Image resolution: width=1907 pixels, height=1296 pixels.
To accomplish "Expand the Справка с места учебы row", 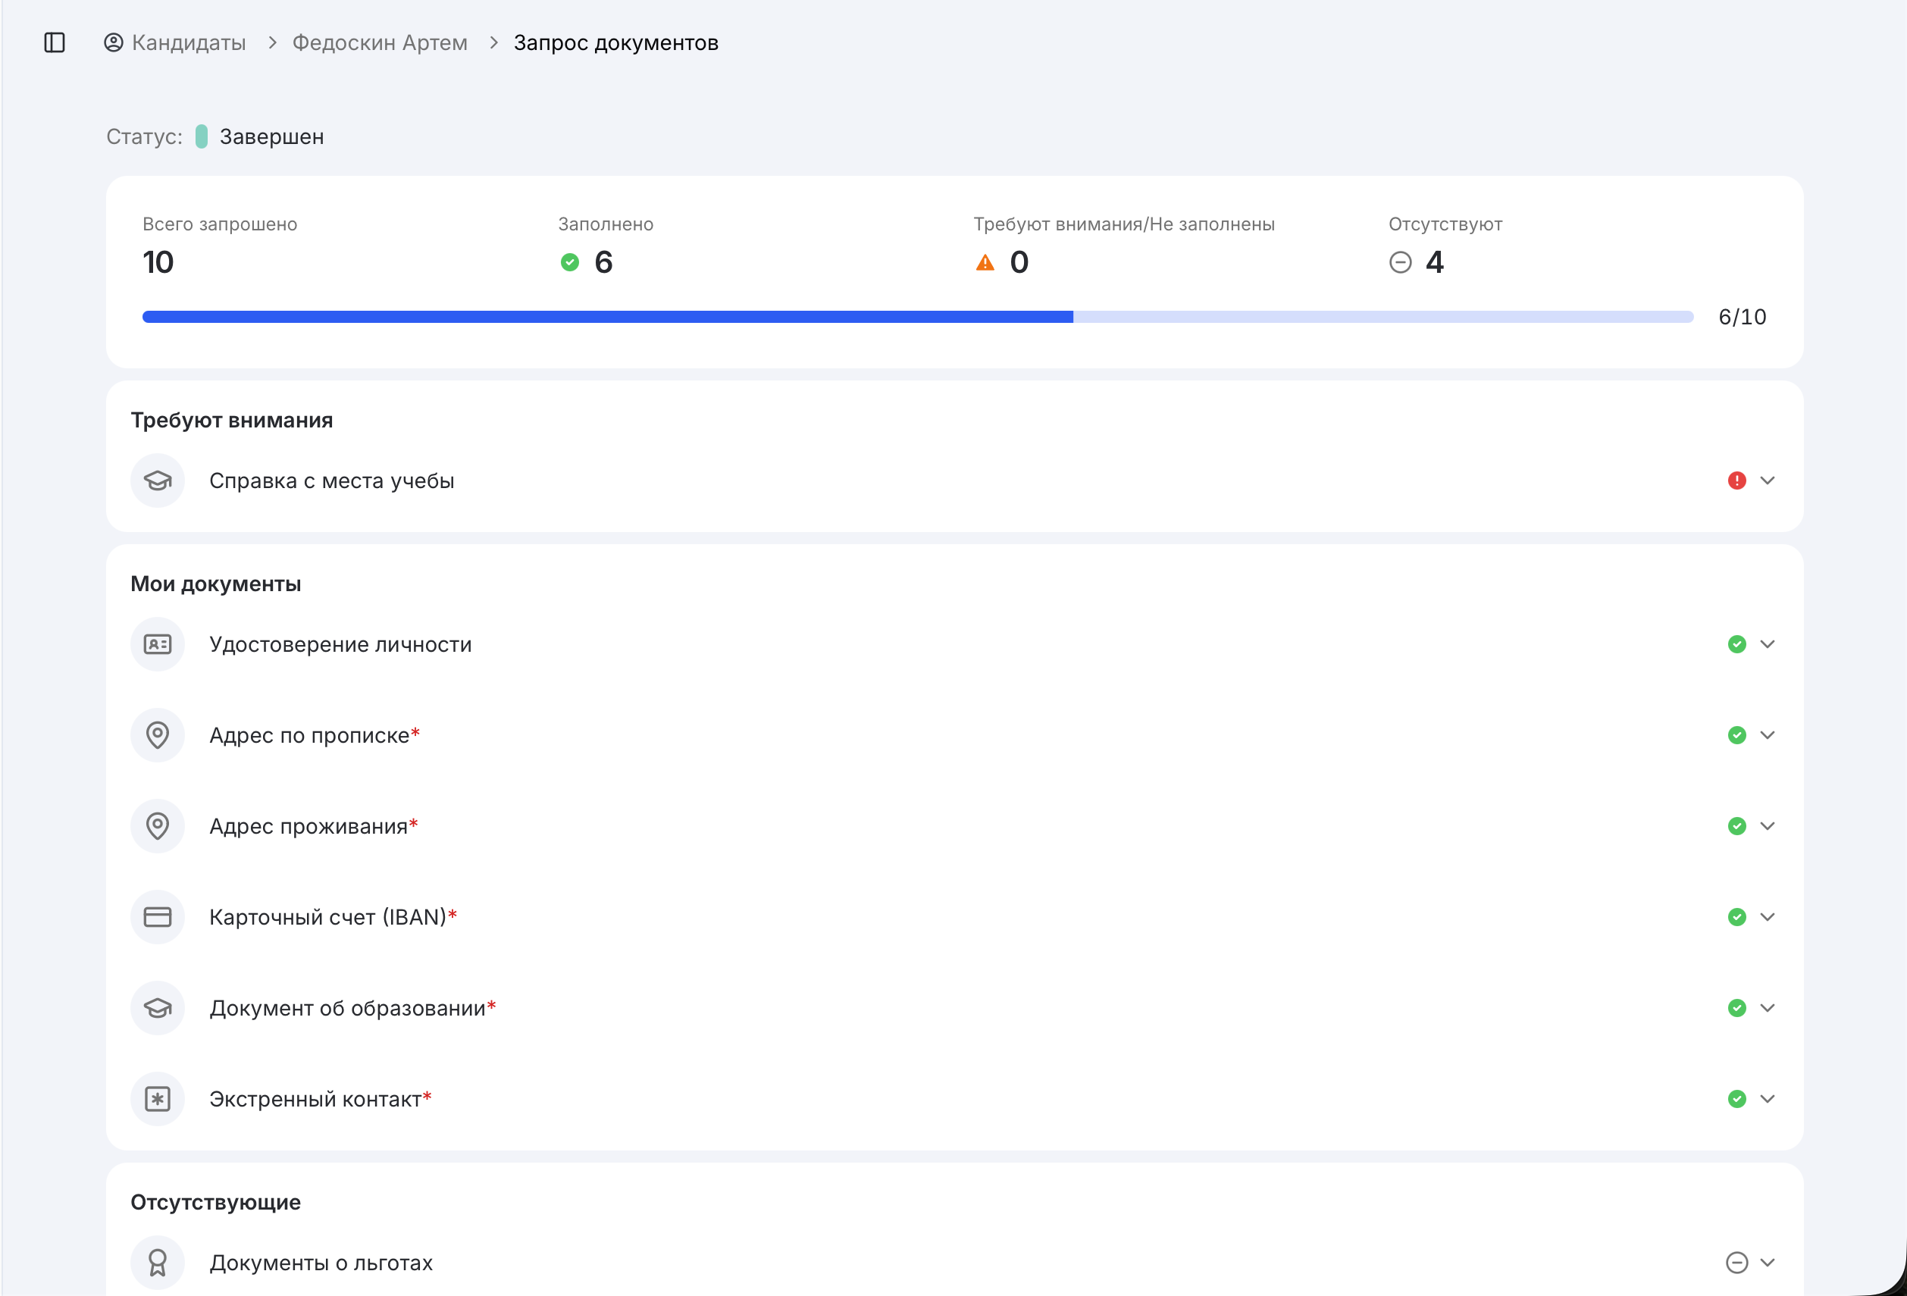I will [x=954, y=481].
